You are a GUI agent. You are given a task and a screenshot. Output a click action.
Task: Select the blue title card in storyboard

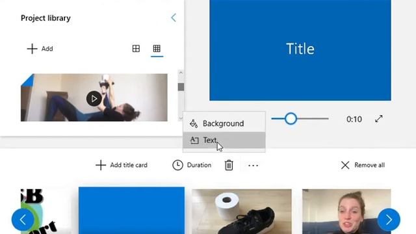click(131, 211)
